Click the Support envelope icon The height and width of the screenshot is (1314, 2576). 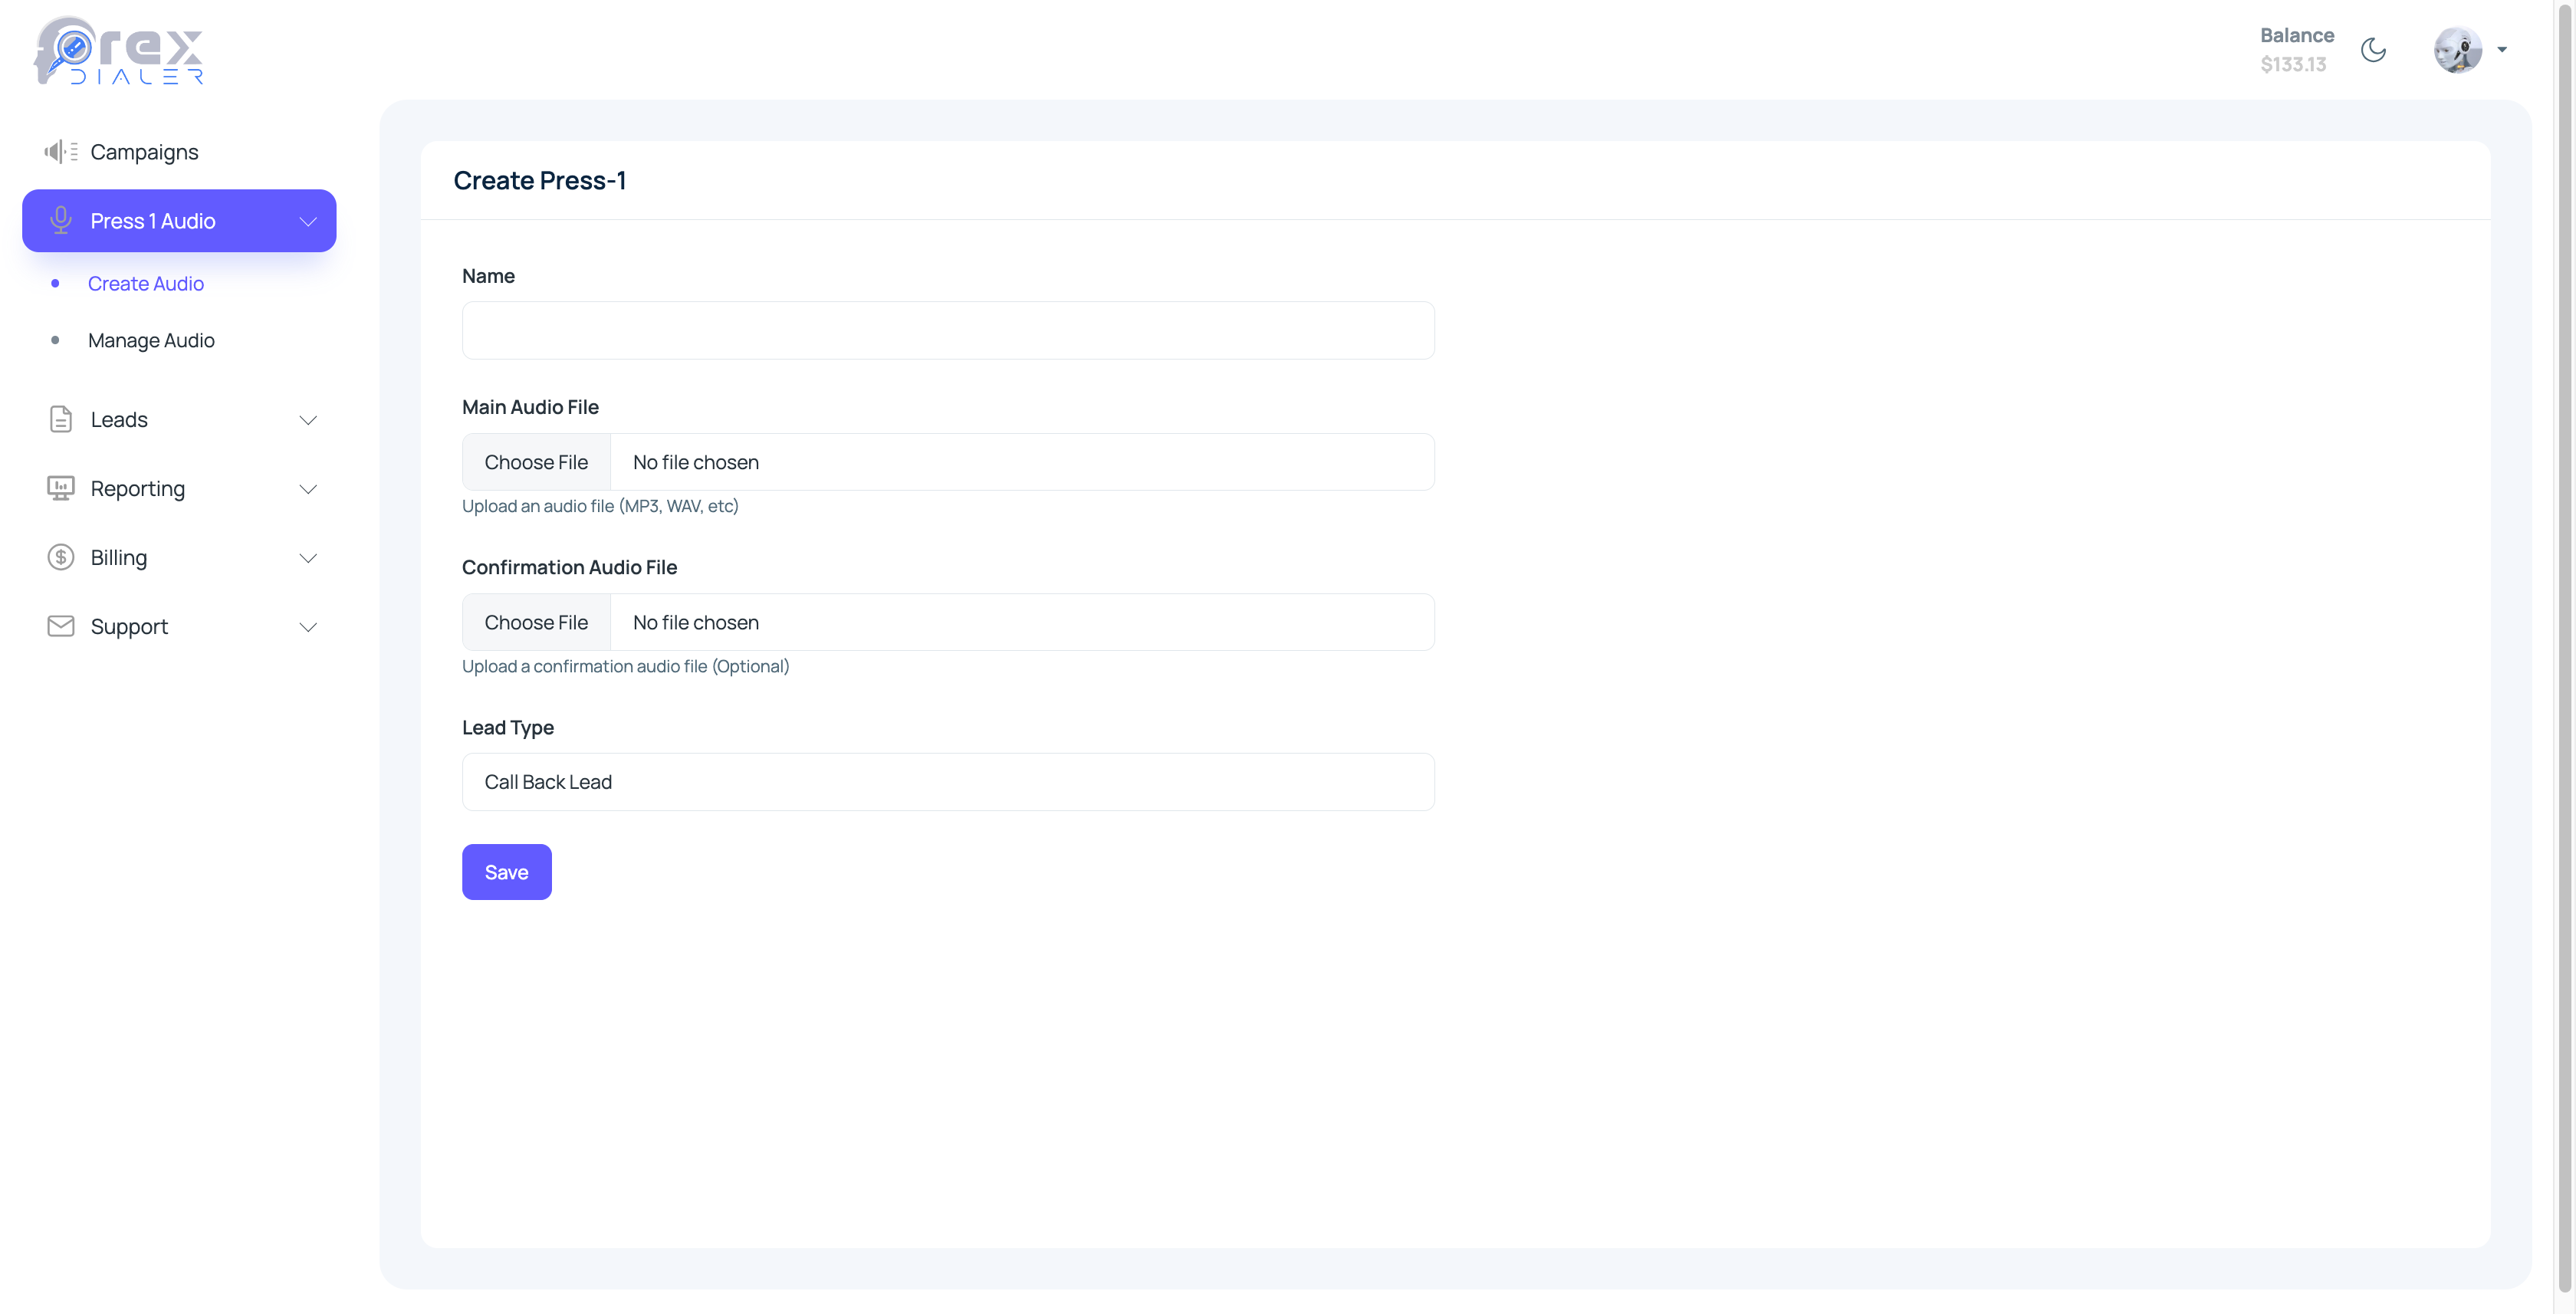61,626
